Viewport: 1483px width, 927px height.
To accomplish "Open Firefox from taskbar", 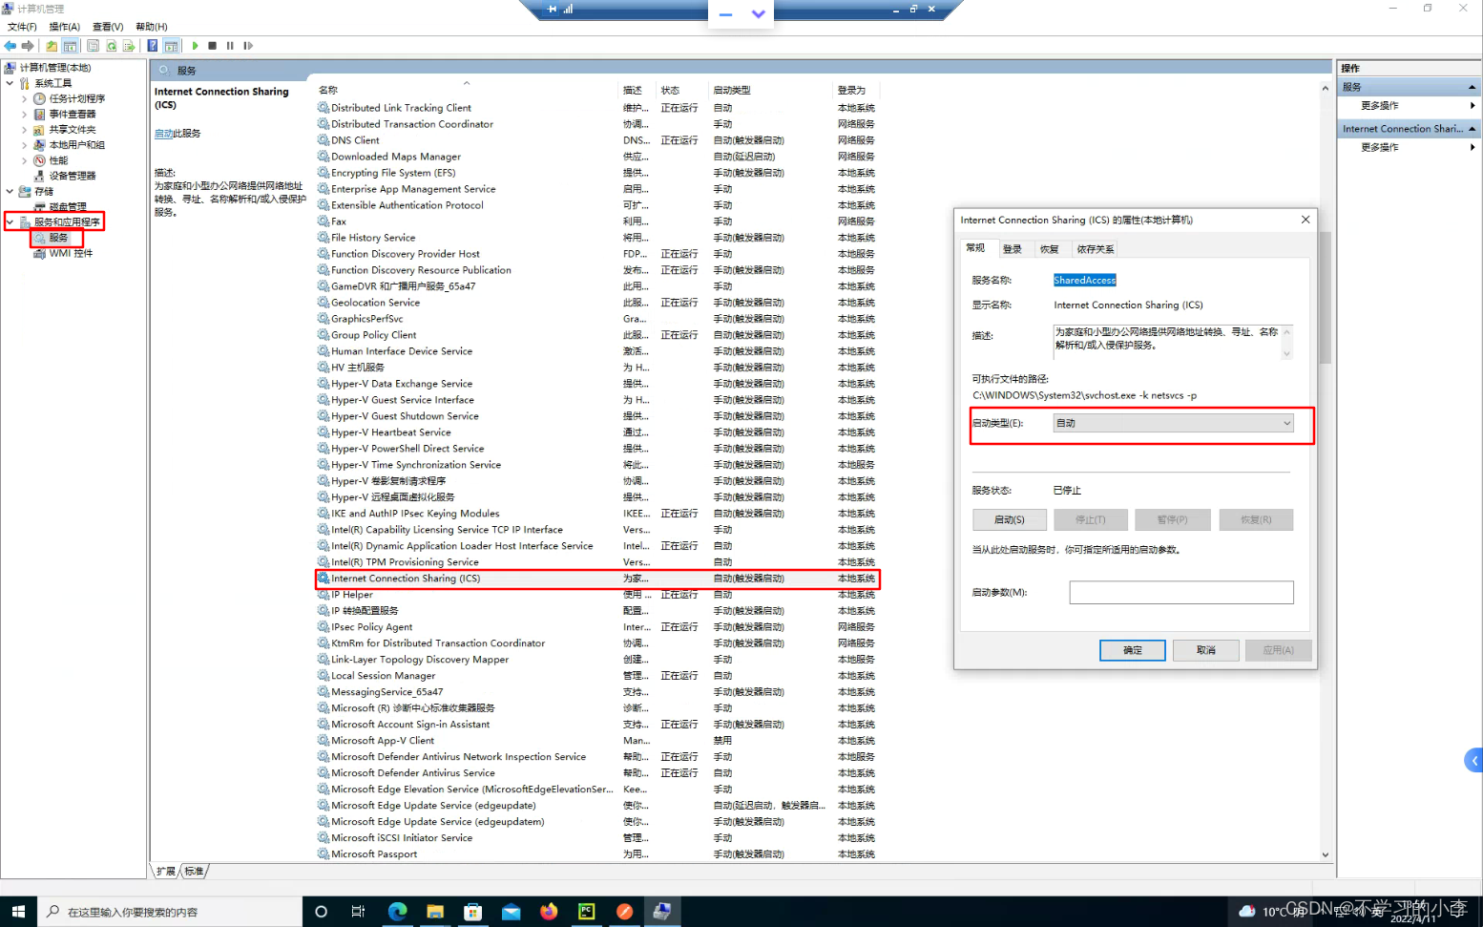I will click(549, 912).
